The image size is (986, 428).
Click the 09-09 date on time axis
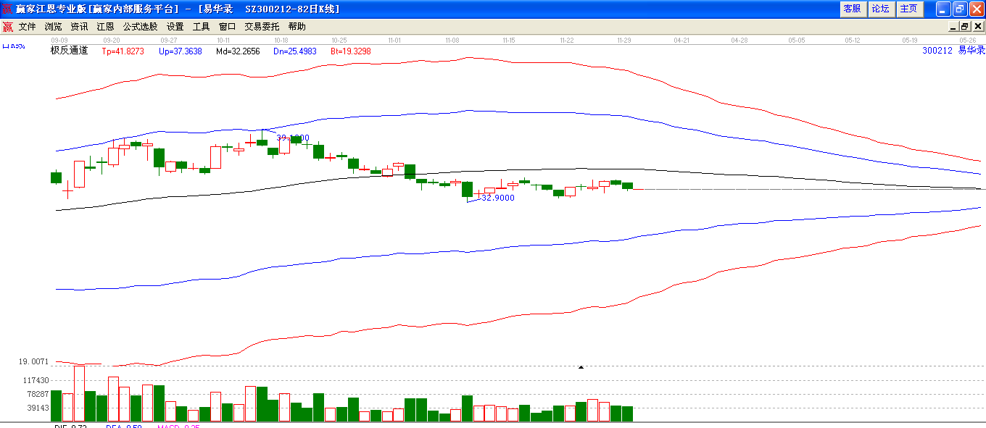(59, 41)
